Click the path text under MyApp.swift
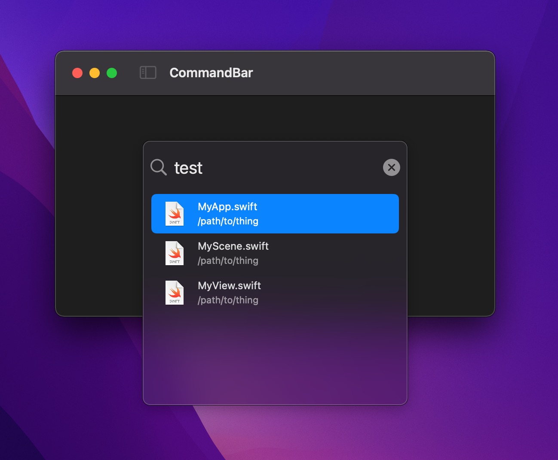The height and width of the screenshot is (460, 558). (228, 221)
